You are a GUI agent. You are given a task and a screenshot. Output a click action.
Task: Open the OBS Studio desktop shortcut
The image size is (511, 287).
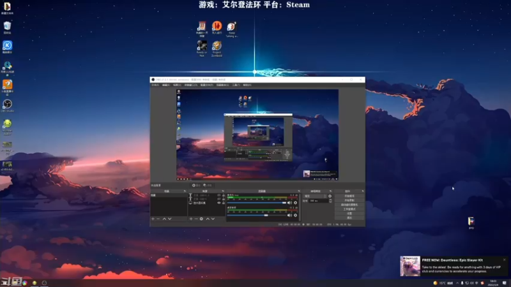click(x=7, y=106)
